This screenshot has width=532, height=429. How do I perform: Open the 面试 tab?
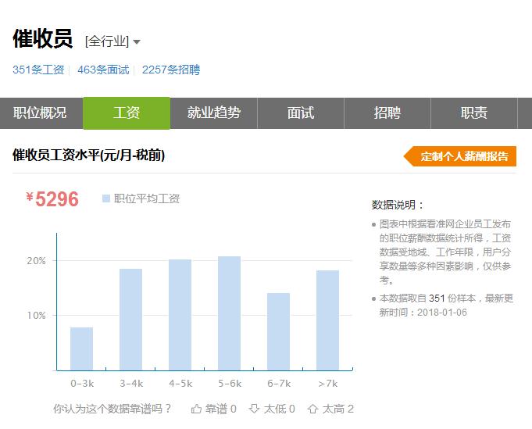coord(301,113)
